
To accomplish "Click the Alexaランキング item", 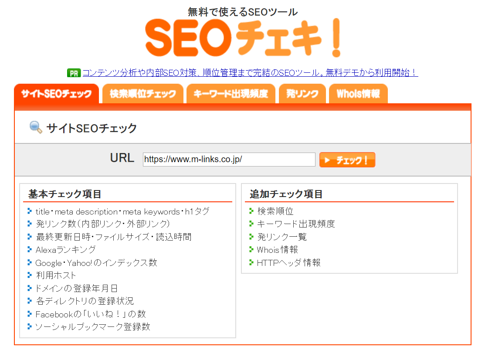I will pos(65,250).
